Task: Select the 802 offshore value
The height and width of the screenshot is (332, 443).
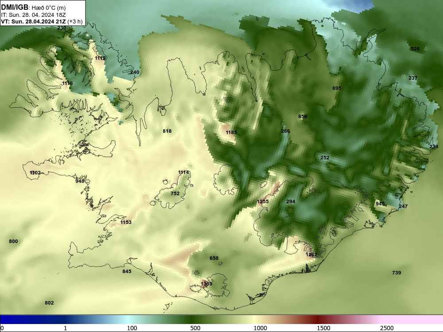Action: pos(49,303)
